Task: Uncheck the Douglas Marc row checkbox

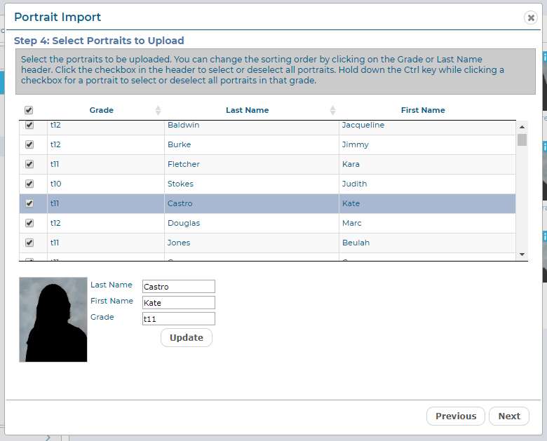Action: (x=29, y=223)
